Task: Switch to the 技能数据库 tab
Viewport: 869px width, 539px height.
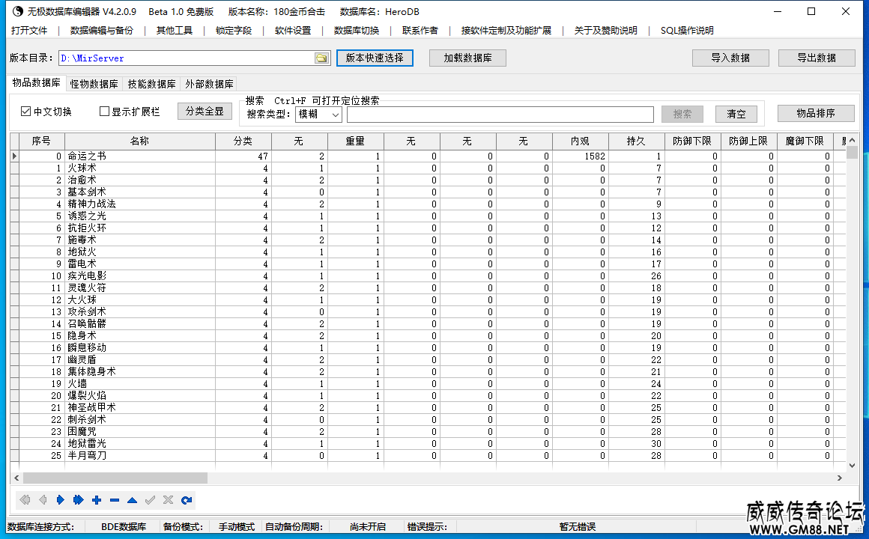Action: 151,84
